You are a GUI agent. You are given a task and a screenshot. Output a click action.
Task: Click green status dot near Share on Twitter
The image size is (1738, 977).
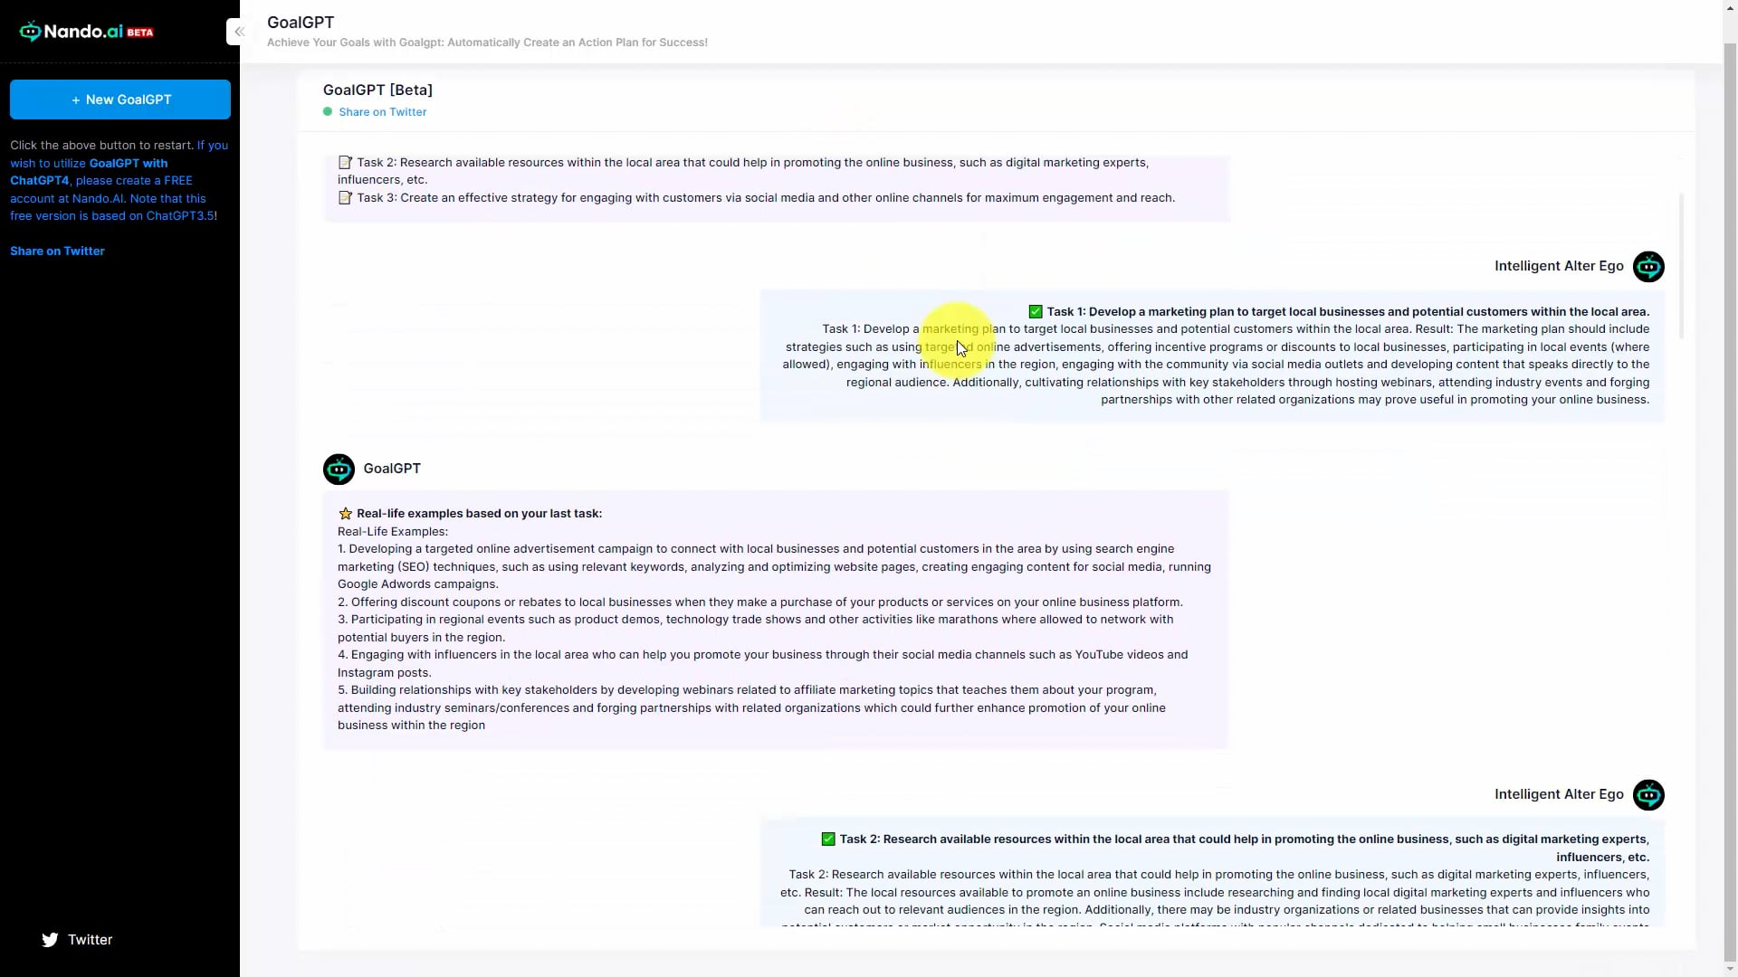328,112
